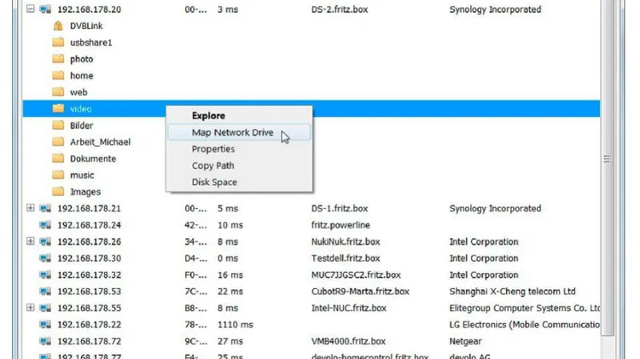This screenshot has height=359, width=640.
Task: Select the Dokumente share
Action: coord(93,159)
